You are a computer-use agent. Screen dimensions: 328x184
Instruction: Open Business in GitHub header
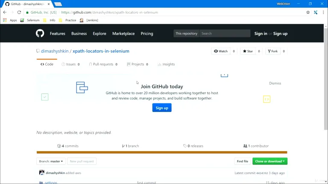pos(79,34)
